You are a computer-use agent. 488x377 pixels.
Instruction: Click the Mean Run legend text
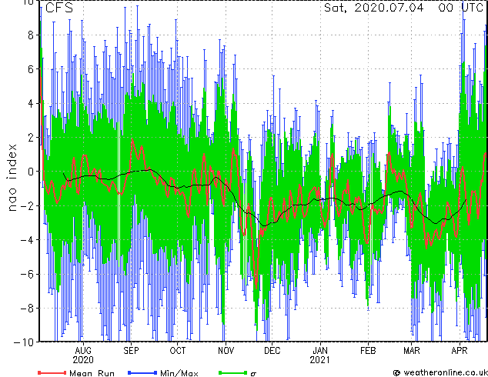[x=92, y=373]
